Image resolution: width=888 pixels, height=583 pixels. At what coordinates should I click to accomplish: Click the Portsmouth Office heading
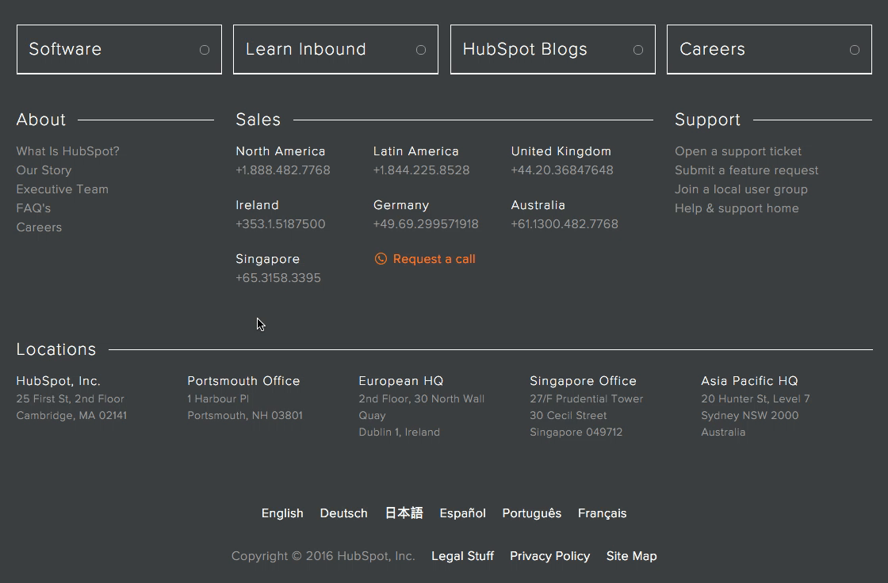243,381
